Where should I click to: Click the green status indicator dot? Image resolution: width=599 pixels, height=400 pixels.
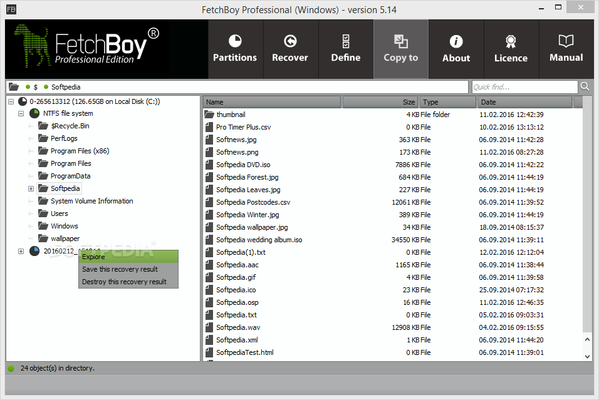tap(11, 368)
